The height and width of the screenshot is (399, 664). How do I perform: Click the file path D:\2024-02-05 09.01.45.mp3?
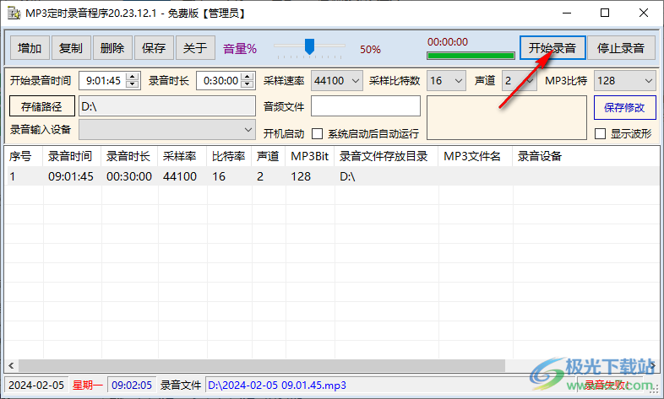click(277, 385)
